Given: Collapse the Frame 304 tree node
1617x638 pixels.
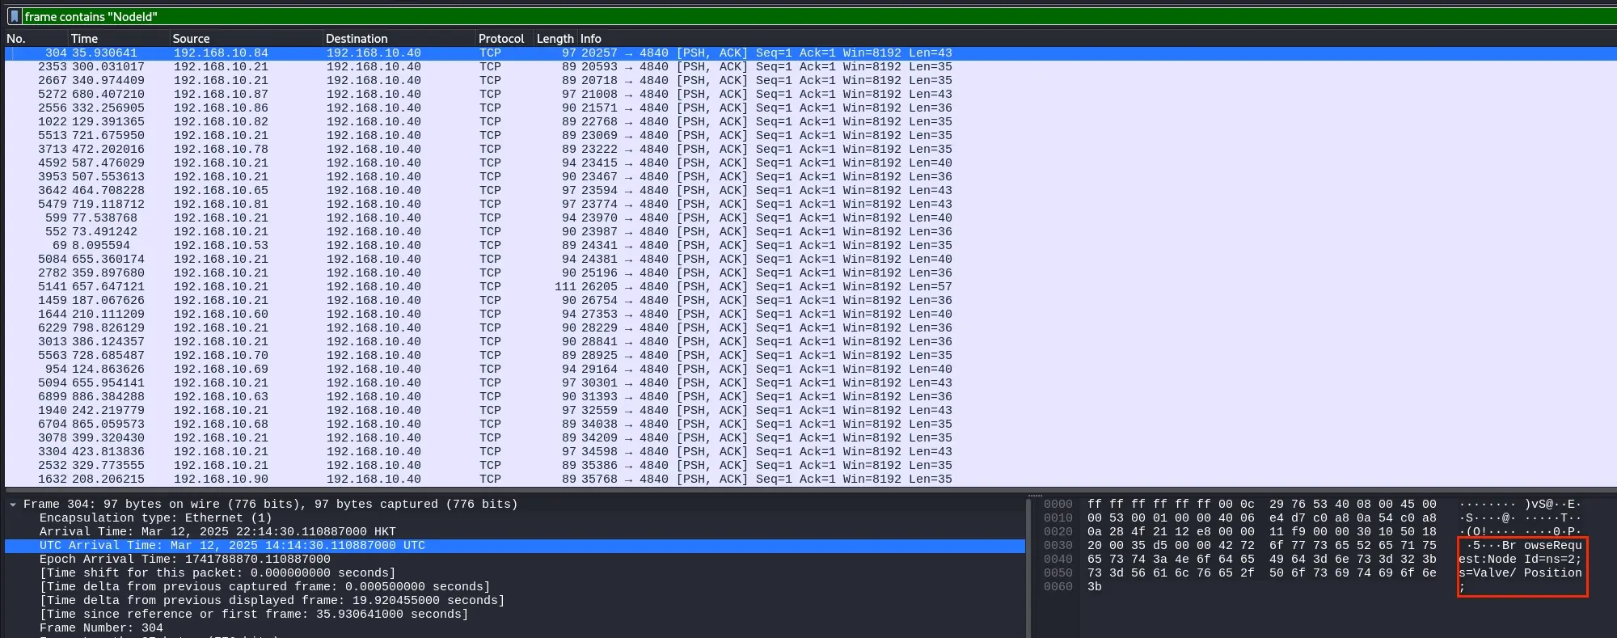Looking at the screenshot, I should tap(13, 504).
